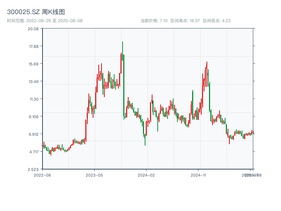This screenshot has width=281, height=211.
Task: Click the y-axis value 17.88
Action: click(34, 46)
